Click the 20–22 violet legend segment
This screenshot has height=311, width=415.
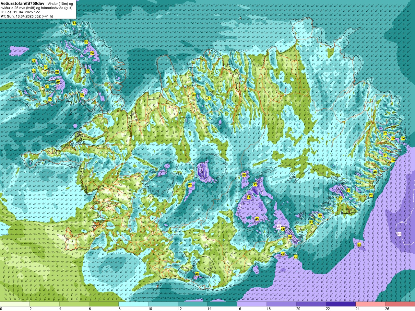pos(311,304)
